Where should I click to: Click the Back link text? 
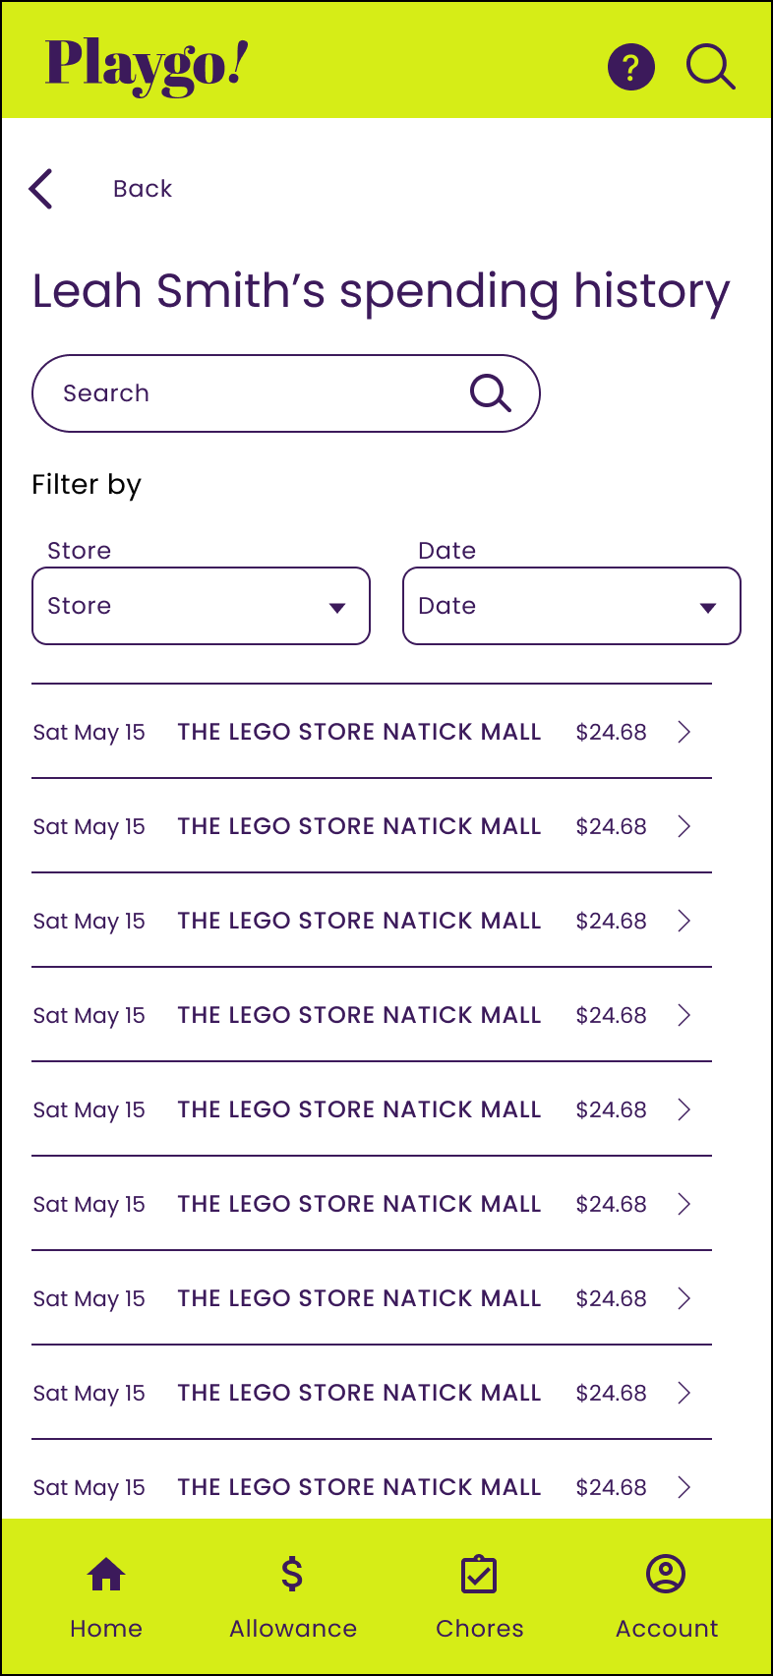[143, 189]
